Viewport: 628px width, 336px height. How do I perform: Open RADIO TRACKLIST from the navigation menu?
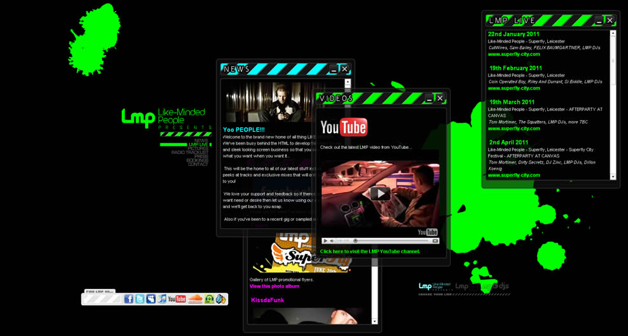coord(190,153)
